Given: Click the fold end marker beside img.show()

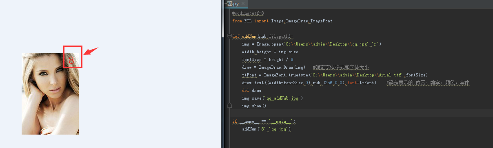Looking at the screenshot, I should pos(229,106).
